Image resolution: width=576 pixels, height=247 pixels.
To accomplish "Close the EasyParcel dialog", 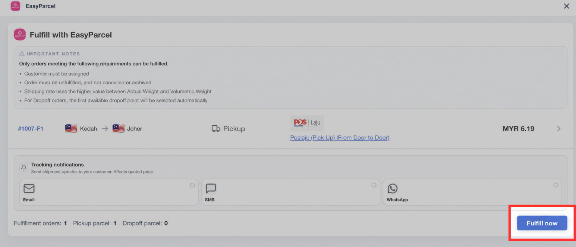I will pos(566,6).
